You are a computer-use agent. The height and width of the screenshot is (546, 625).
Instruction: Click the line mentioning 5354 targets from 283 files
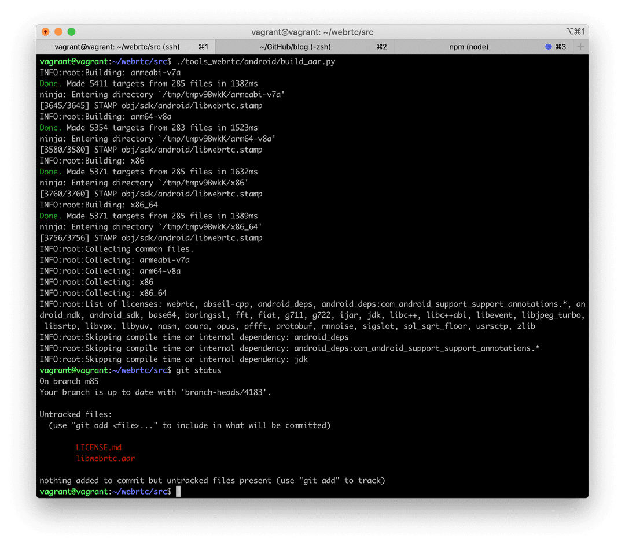[x=149, y=128]
